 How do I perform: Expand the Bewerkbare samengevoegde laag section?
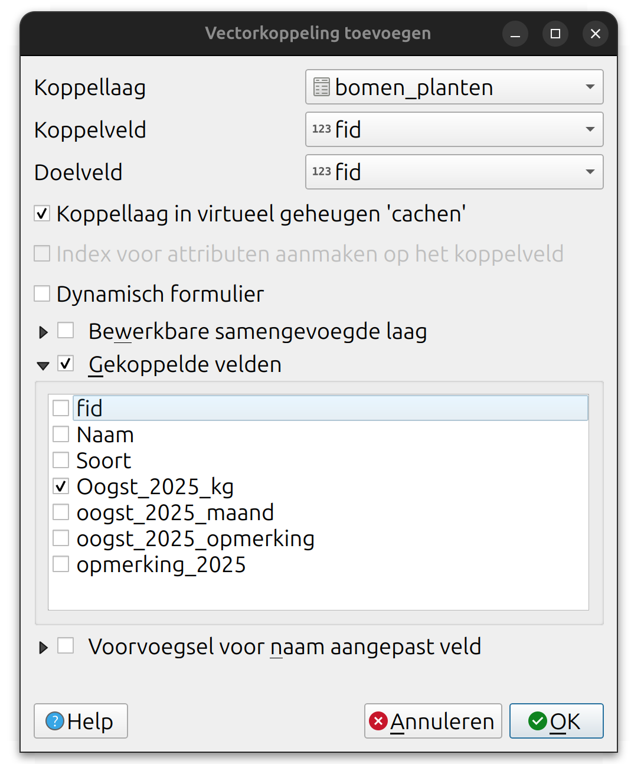[x=43, y=332]
